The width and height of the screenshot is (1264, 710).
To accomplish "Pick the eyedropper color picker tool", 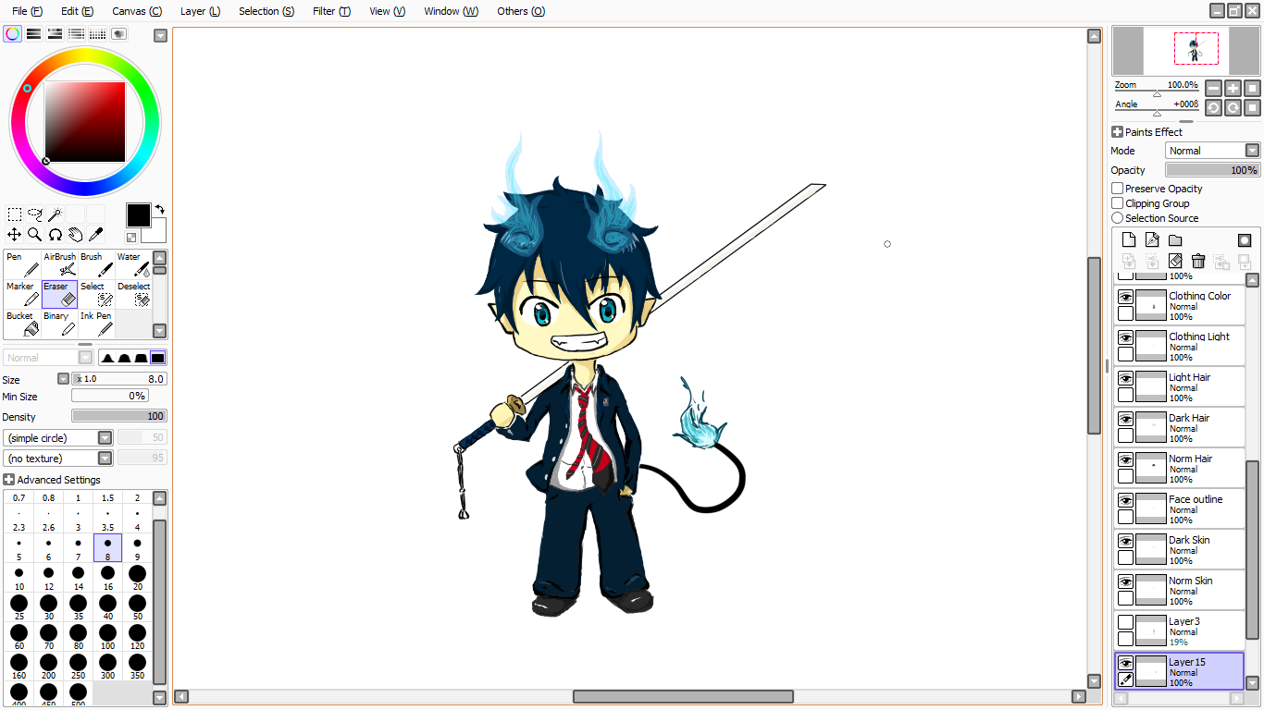I will [96, 235].
